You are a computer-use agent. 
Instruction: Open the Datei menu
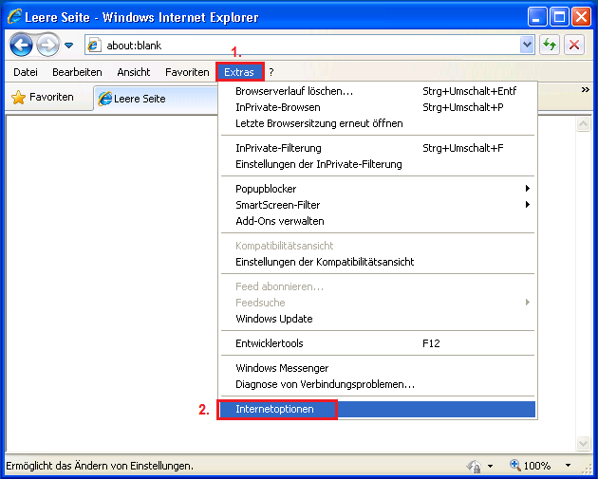click(x=26, y=72)
